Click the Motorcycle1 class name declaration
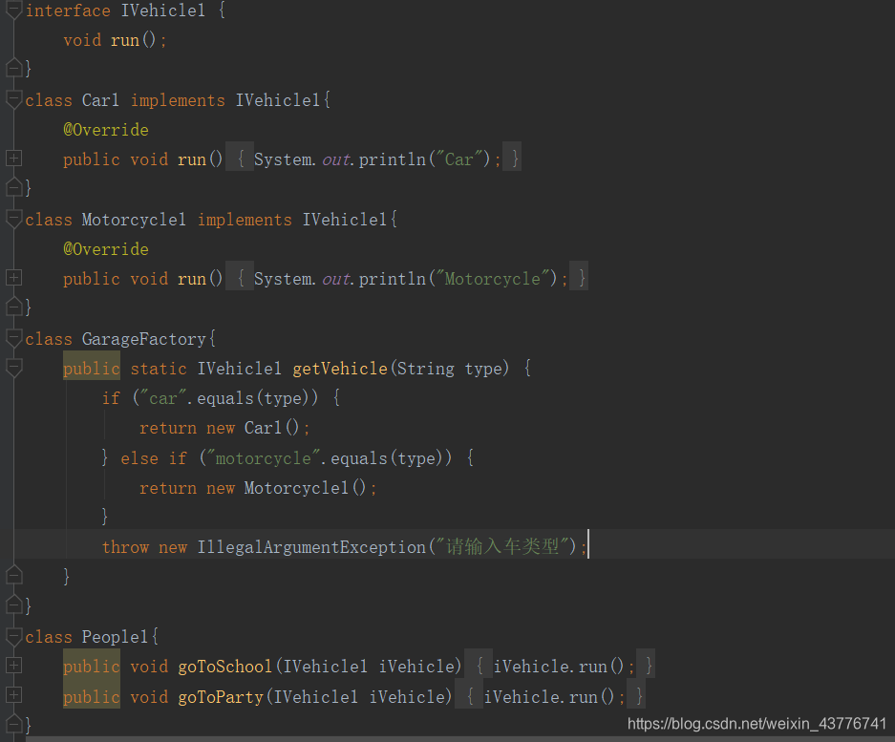895x742 pixels. pyautogui.click(x=134, y=220)
